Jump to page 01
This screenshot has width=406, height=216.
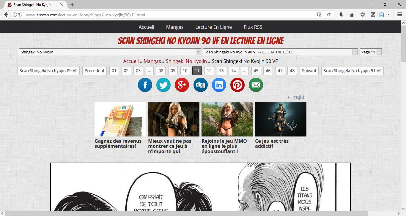tap(114, 71)
